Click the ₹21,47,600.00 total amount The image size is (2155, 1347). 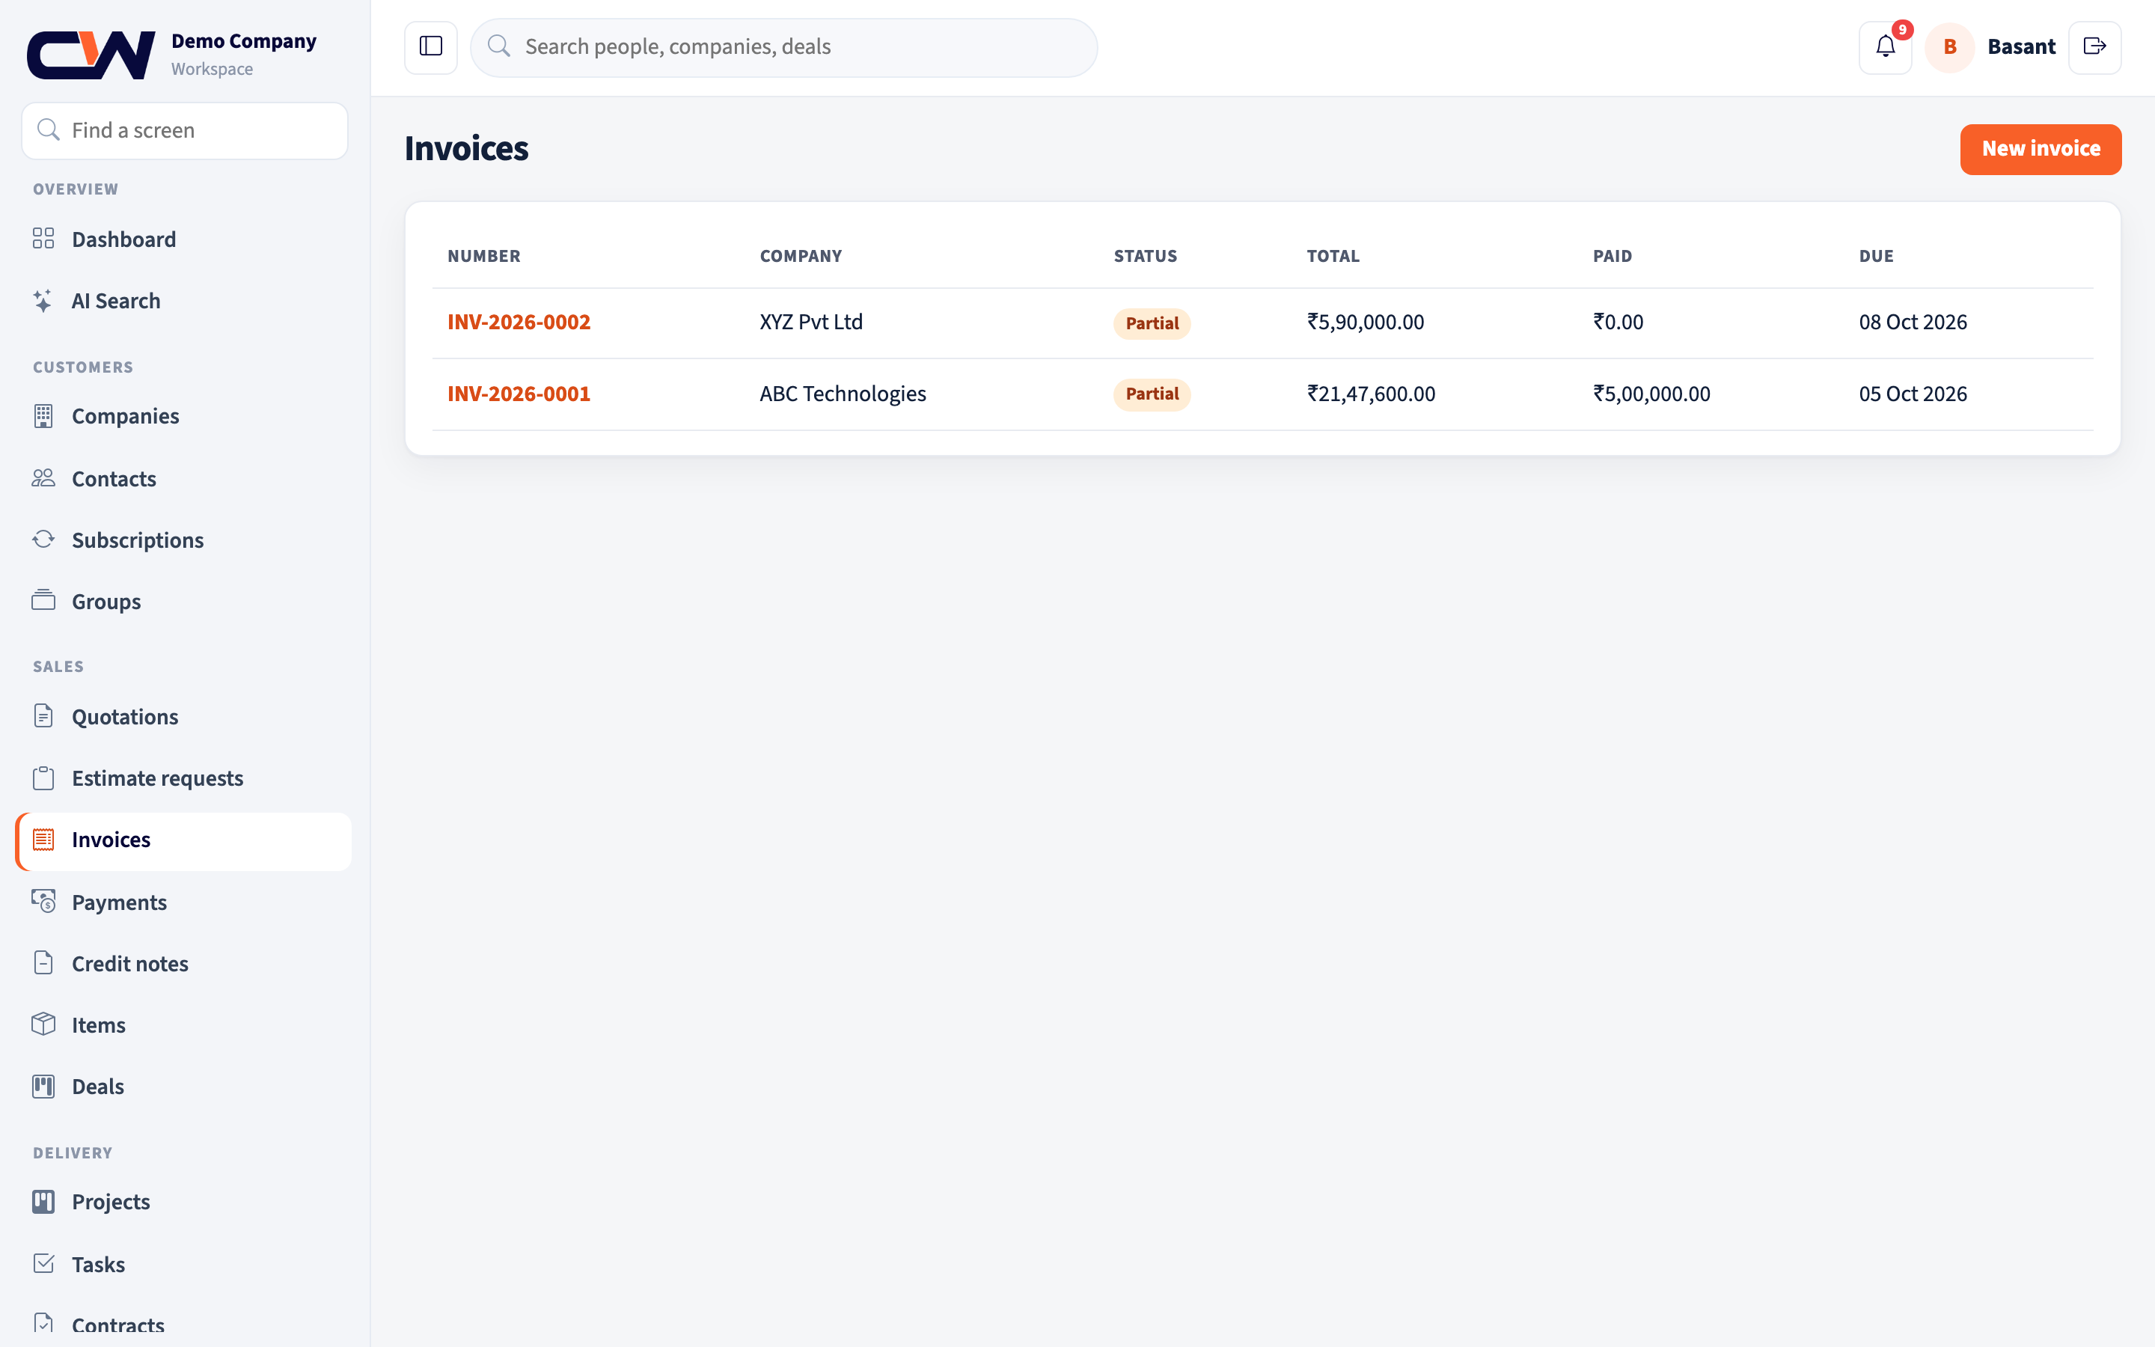pos(1371,394)
